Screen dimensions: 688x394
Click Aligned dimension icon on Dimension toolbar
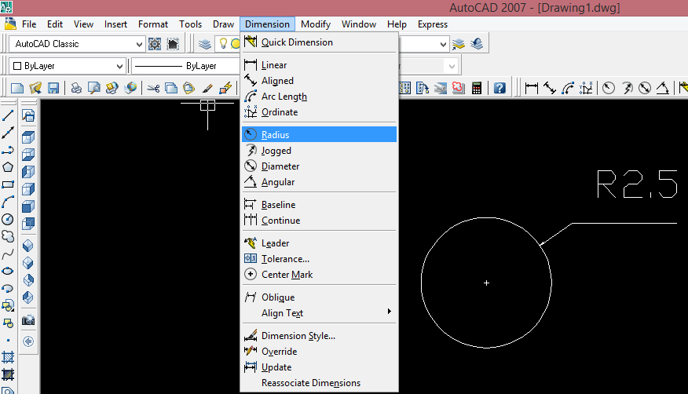[x=550, y=88]
